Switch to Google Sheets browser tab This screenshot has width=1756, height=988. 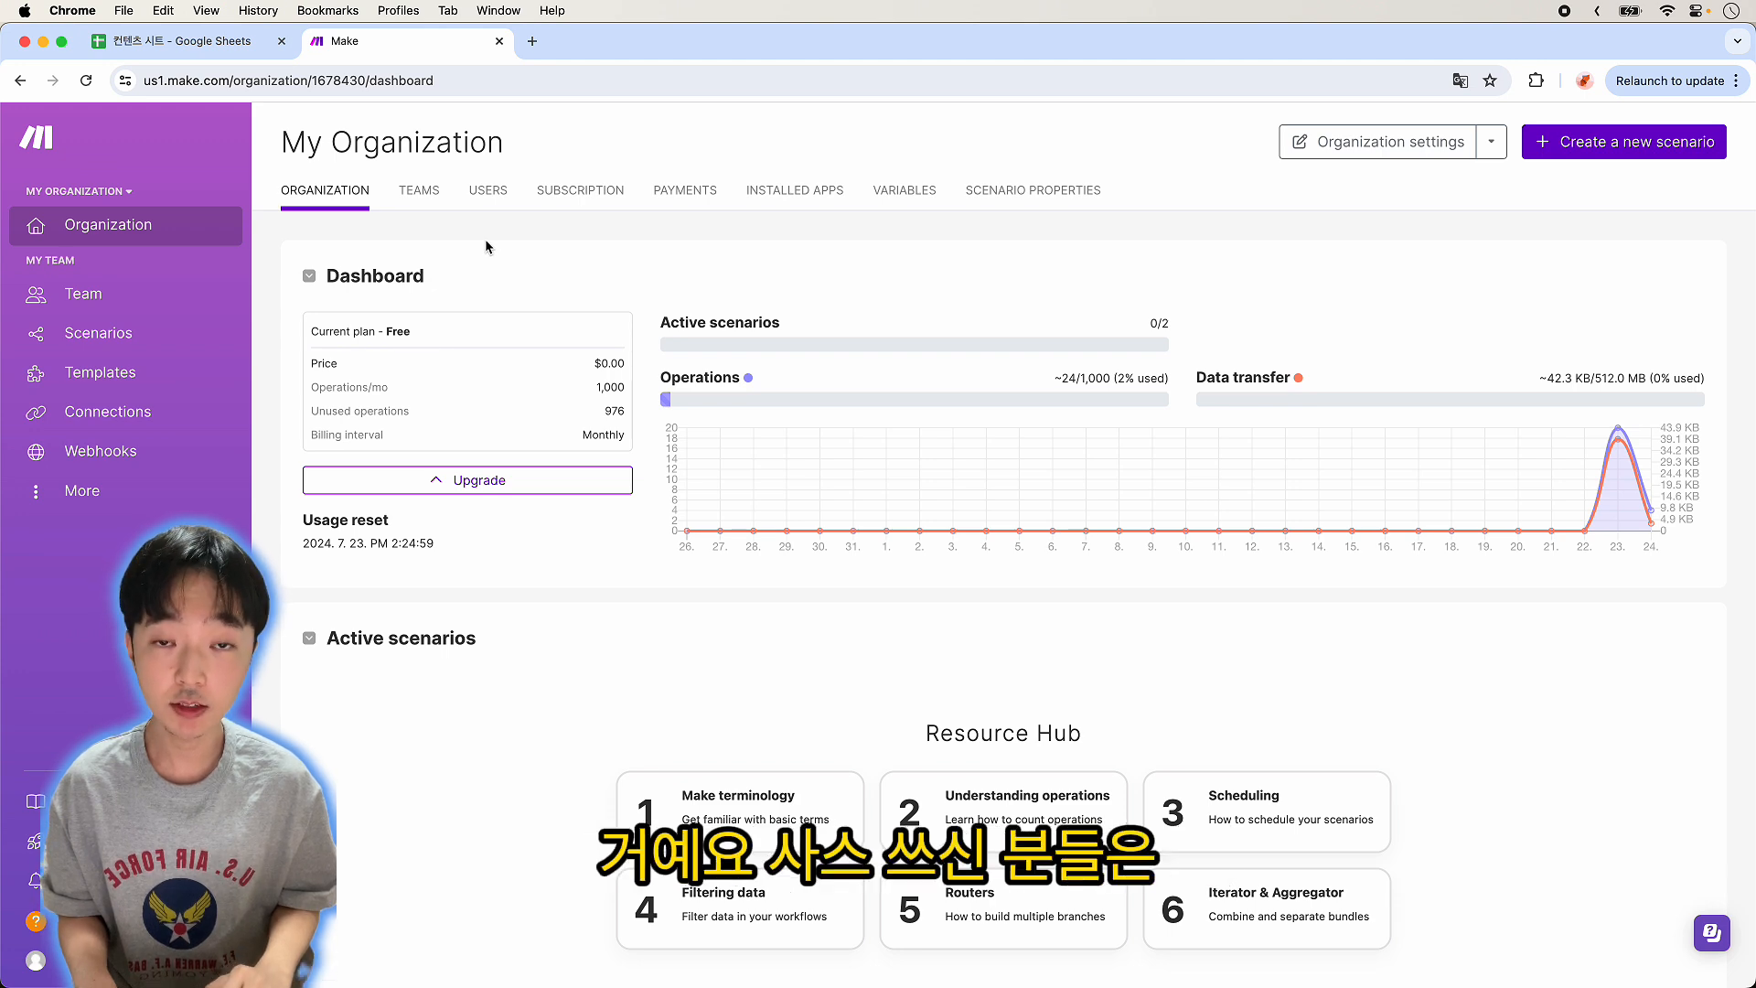pyautogui.click(x=183, y=41)
